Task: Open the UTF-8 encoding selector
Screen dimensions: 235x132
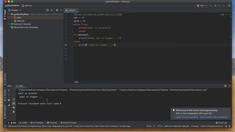Action: point(160,126)
